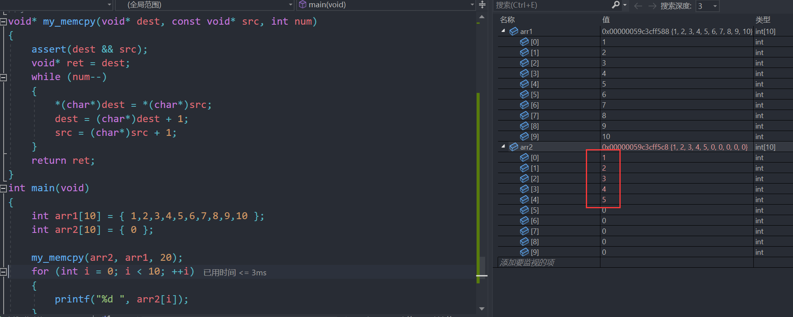Click the arr2 variable cube icon
This screenshot has height=317, width=793.
[x=514, y=147]
